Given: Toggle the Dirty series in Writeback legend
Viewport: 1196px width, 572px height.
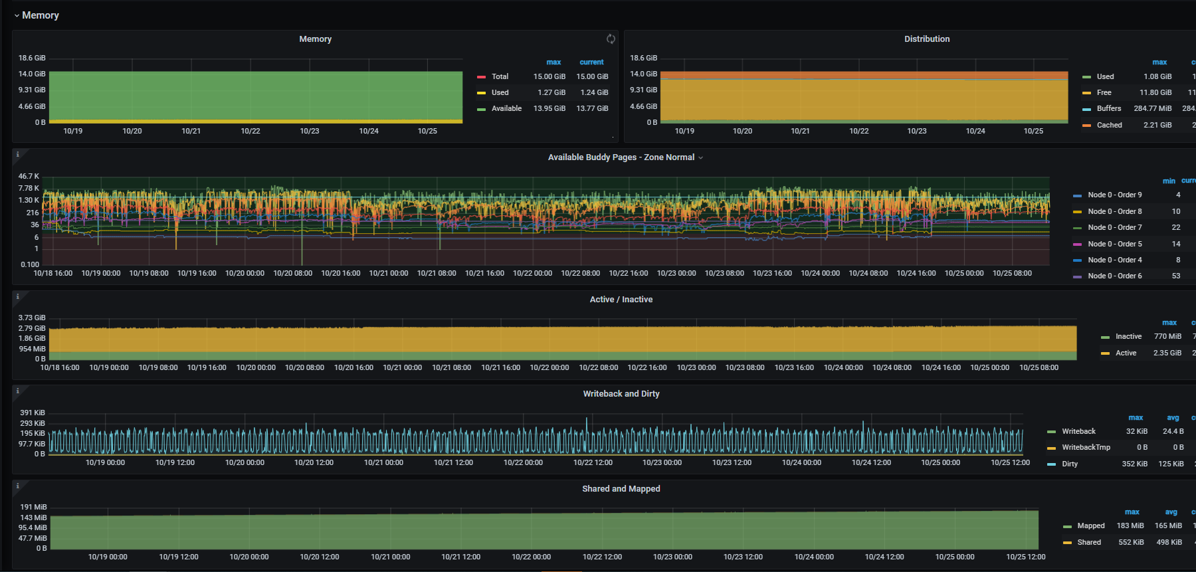Looking at the screenshot, I should [x=1069, y=464].
